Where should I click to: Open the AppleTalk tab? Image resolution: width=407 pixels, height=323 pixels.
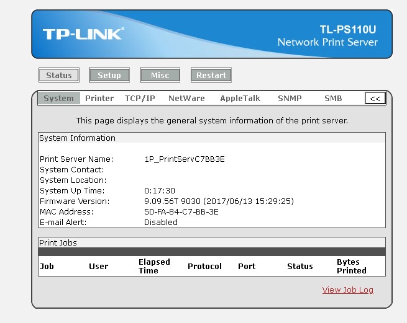240,98
